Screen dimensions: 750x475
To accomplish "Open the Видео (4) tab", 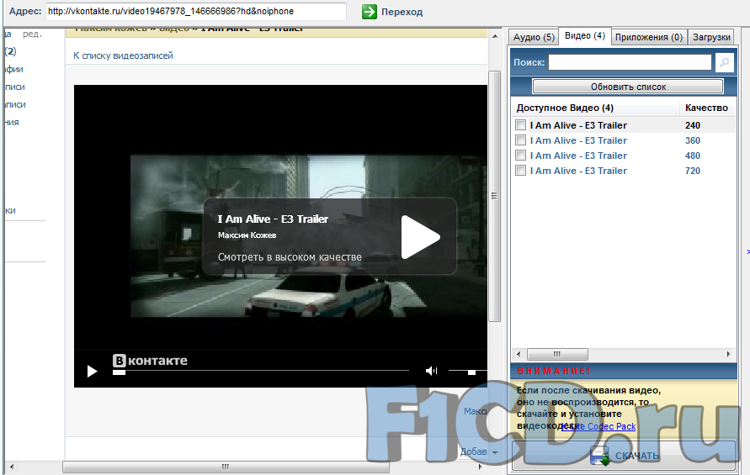I will [x=584, y=36].
